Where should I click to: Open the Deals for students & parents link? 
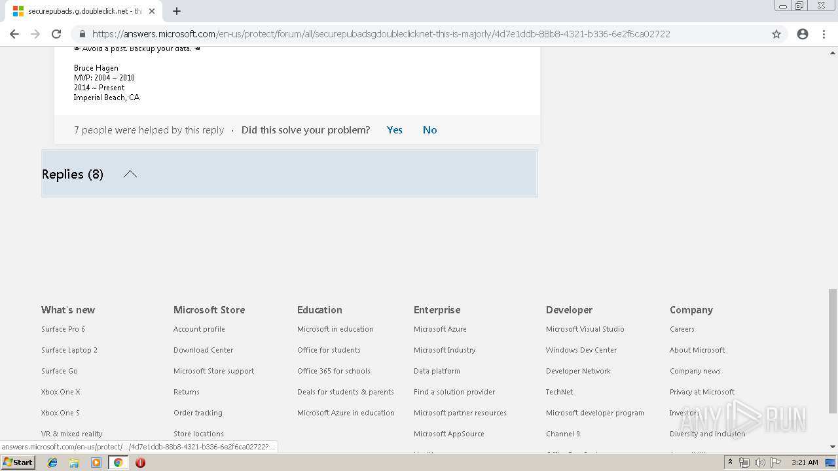tap(346, 392)
